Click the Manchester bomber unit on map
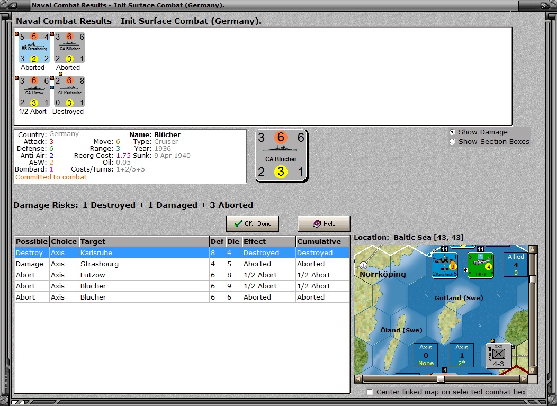Viewport: 557px width, 406px height. [444, 265]
